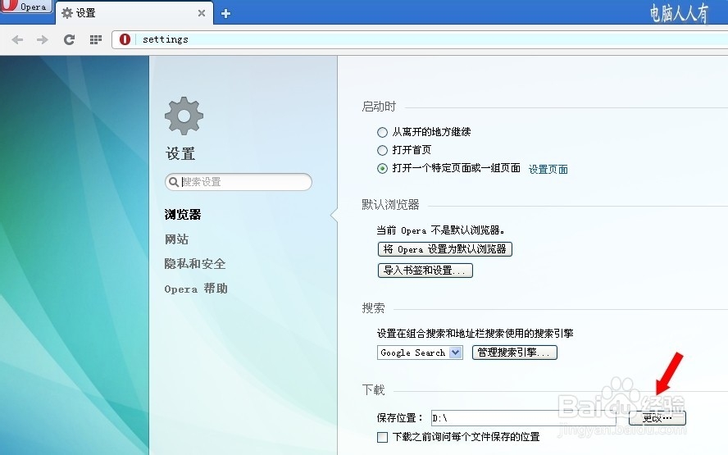Viewport: 728px width, 455px height.
Task: Open Opera 帮助 section
Action: coord(196,289)
